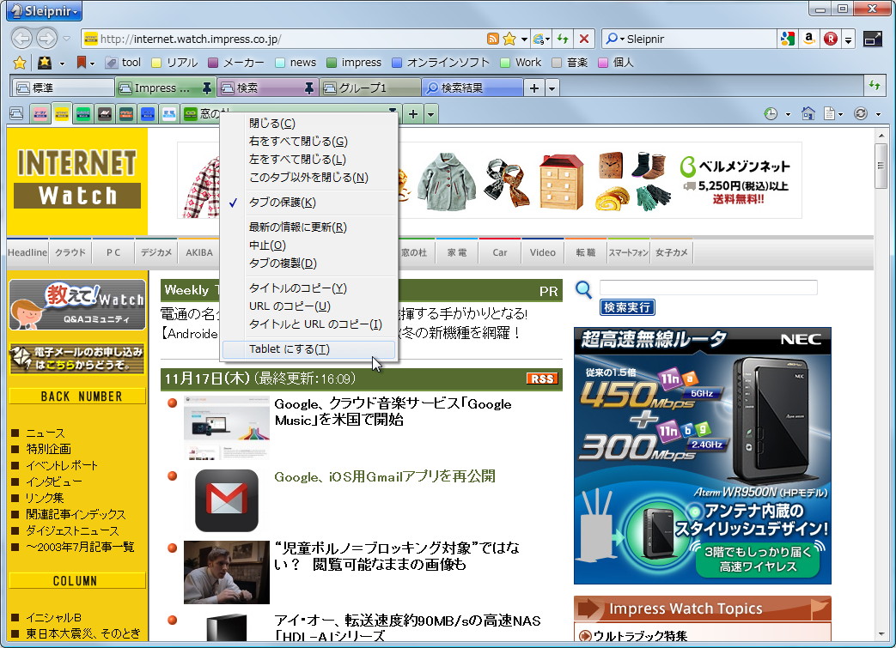Image resolution: width=896 pixels, height=648 pixels.
Task: Refresh the page with the circular arrow icon
Action: [861, 113]
